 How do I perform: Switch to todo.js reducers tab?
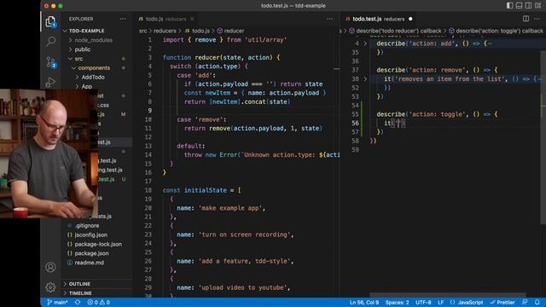pos(166,19)
